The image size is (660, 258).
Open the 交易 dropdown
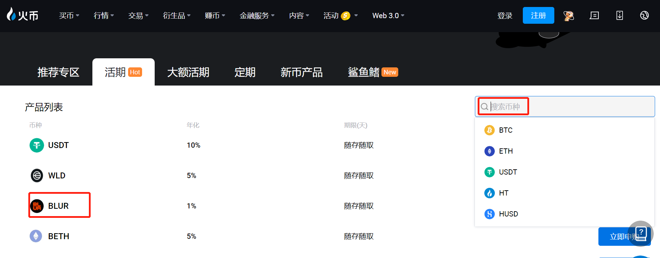point(138,16)
